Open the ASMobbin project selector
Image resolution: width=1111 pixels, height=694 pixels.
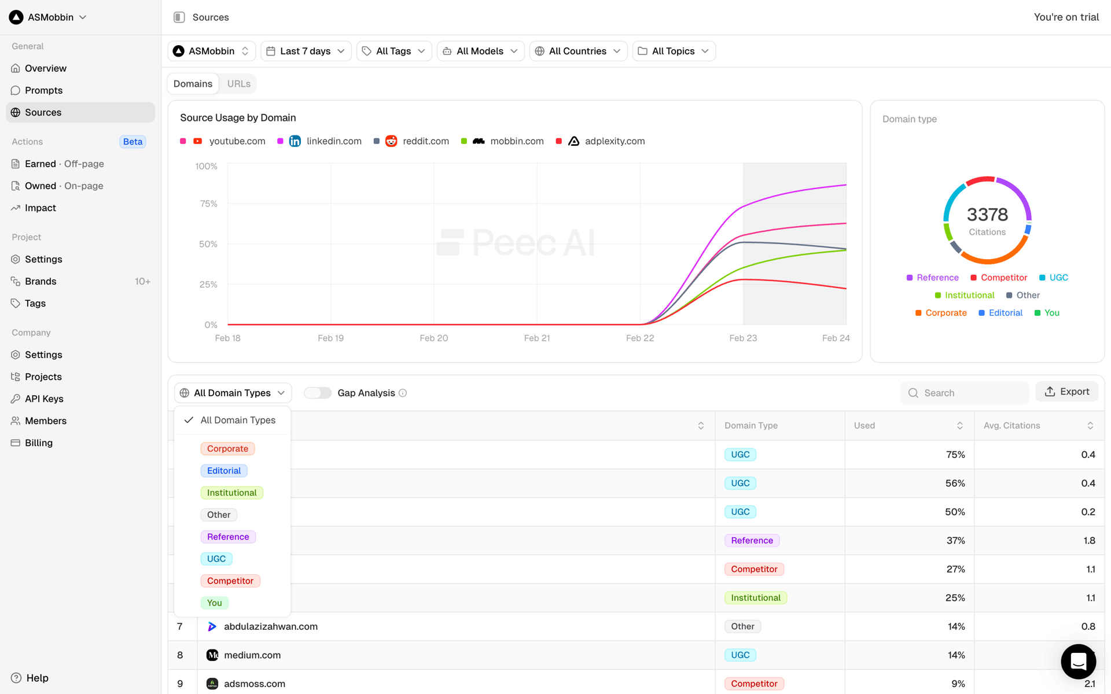[211, 51]
